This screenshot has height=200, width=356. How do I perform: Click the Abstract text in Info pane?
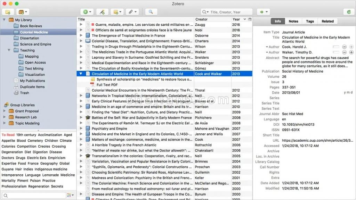point(317,62)
